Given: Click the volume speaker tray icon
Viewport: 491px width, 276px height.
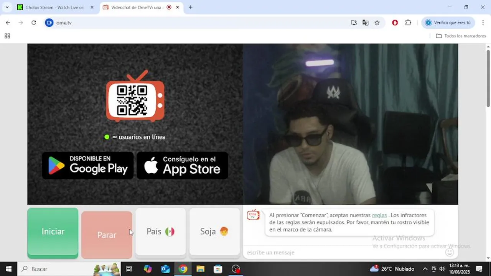Looking at the screenshot, I should pos(442,269).
